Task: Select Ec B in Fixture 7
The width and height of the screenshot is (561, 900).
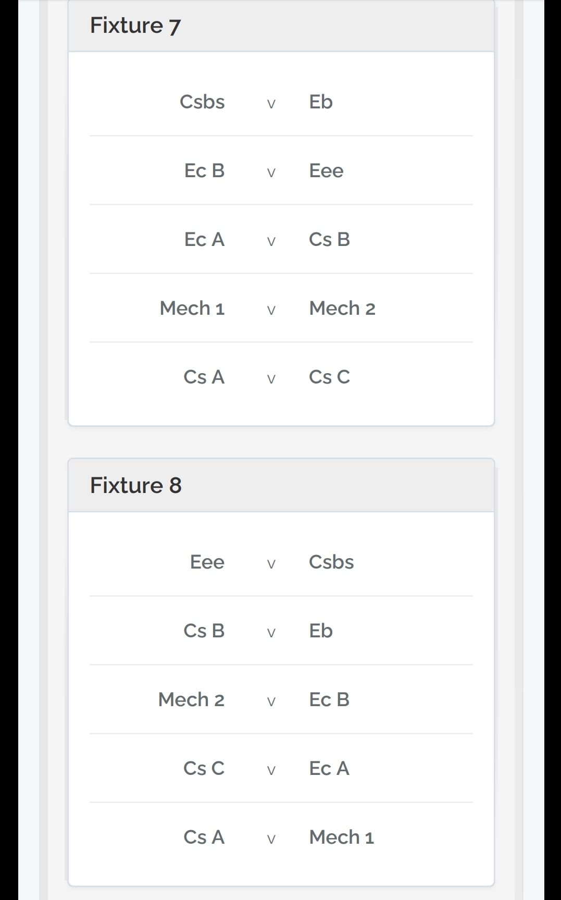Action: tap(204, 170)
